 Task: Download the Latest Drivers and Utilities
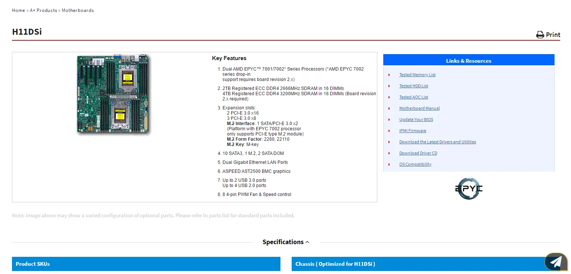click(438, 142)
